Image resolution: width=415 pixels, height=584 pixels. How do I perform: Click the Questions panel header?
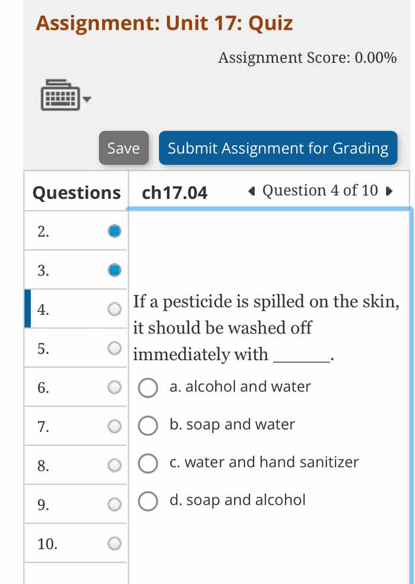coord(75,192)
